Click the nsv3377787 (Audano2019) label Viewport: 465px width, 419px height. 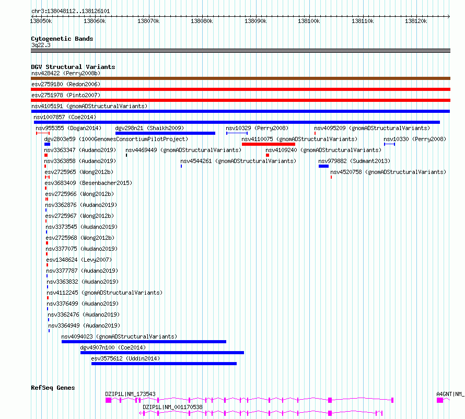point(82,271)
